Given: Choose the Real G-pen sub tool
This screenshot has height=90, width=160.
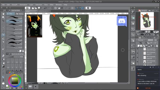Looking at the screenshot, I should click(14, 28).
